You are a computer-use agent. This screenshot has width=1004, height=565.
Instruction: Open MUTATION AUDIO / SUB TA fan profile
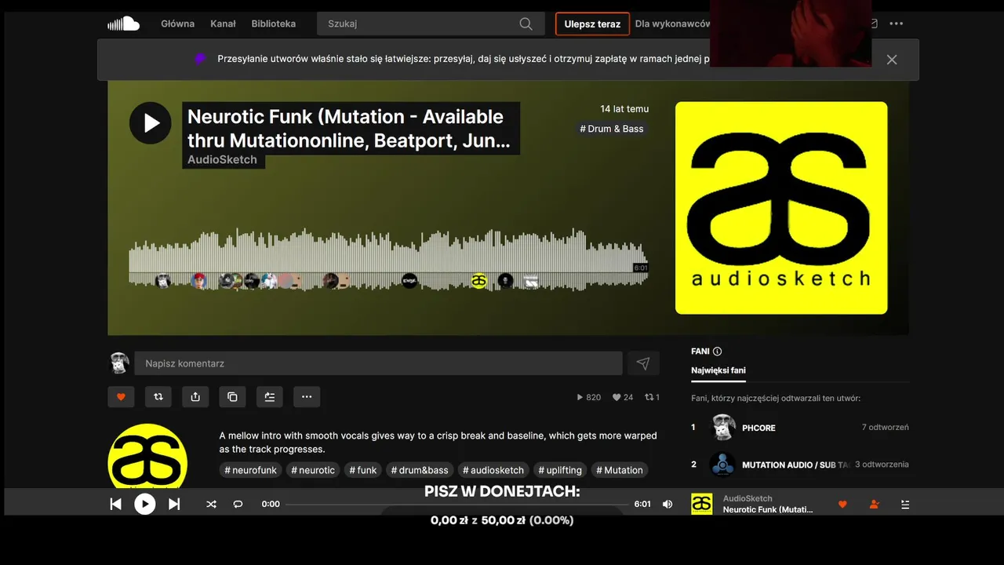796,465
